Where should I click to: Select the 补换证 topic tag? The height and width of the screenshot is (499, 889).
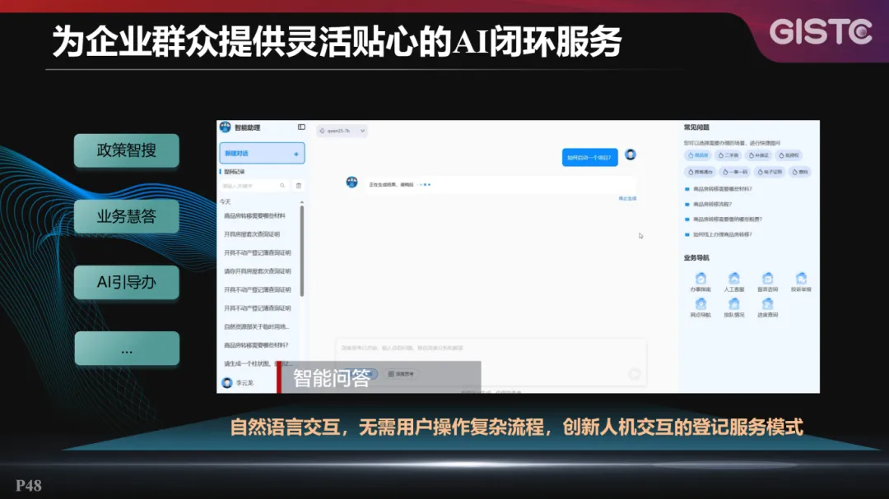coord(759,155)
